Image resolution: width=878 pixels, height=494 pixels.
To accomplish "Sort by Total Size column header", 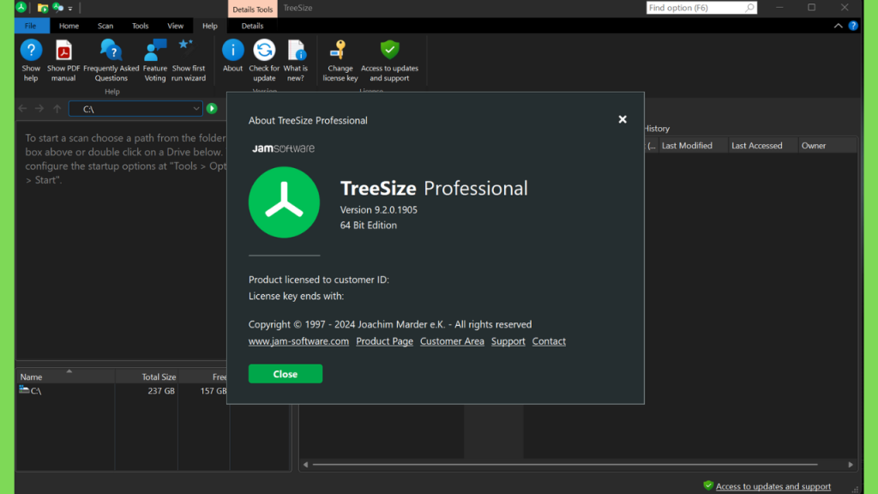I will 147,377.
